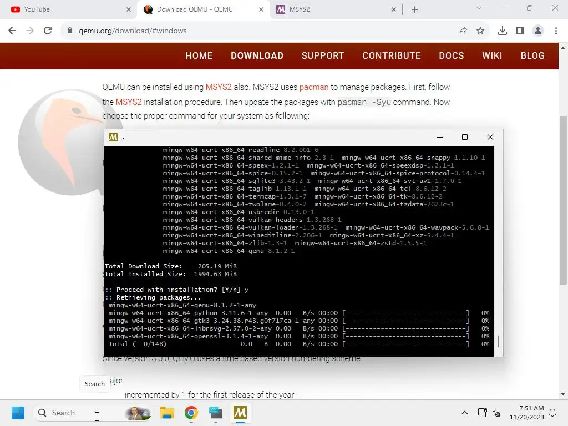
Task: Toggle the Chrome side panel icon
Action: (520, 31)
